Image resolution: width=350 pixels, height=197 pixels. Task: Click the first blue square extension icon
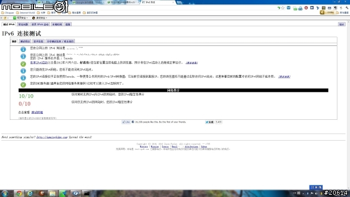click(289, 8)
